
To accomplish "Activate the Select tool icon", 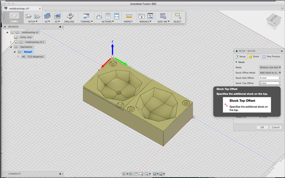I will pos(178,16).
